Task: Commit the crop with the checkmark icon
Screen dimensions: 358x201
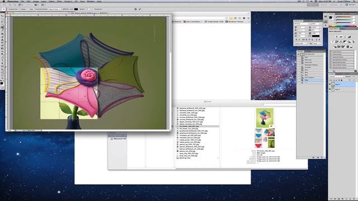Action: [x=139, y=9]
